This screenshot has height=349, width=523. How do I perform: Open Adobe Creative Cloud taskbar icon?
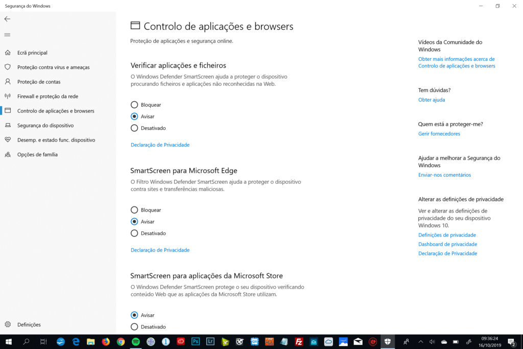tap(181, 342)
